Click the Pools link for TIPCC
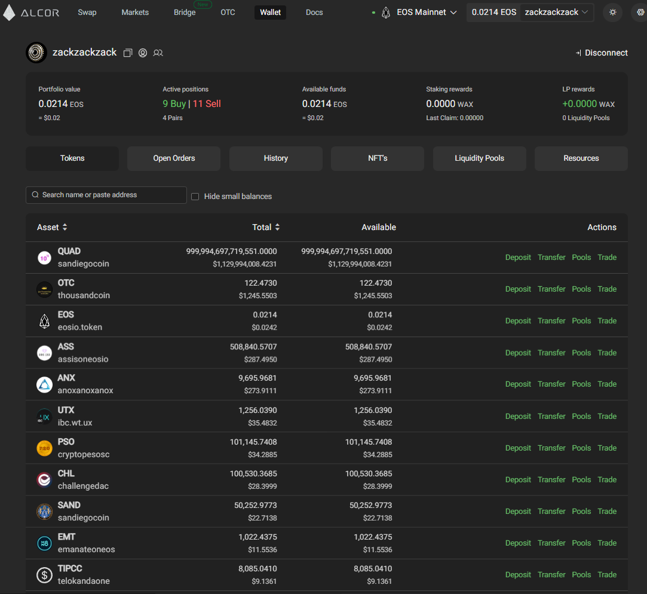The height and width of the screenshot is (594, 647). tap(581, 575)
